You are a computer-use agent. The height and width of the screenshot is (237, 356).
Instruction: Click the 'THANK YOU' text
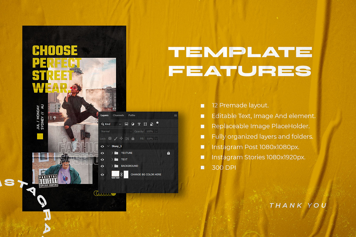tap(298, 205)
